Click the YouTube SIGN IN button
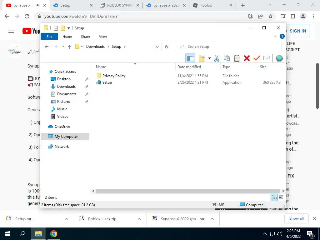The image size is (320, 240). click(298, 31)
